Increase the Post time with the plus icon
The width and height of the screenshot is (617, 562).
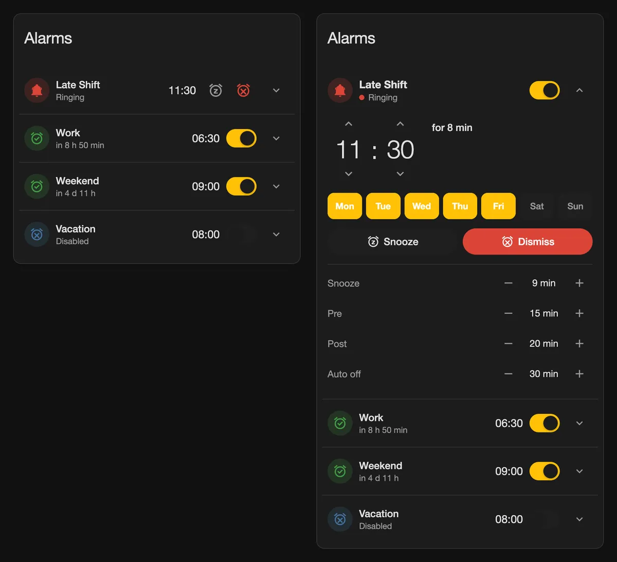(579, 343)
